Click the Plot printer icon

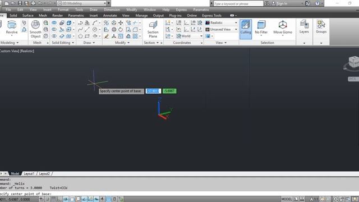click(x=33, y=3)
